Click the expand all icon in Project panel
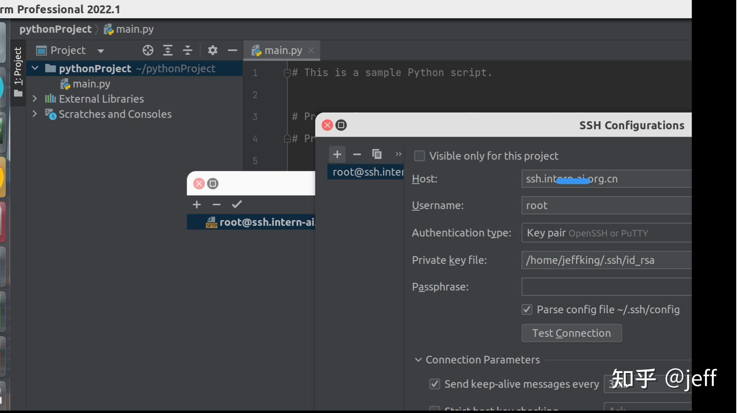737x413 pixels. coord(168,50)
